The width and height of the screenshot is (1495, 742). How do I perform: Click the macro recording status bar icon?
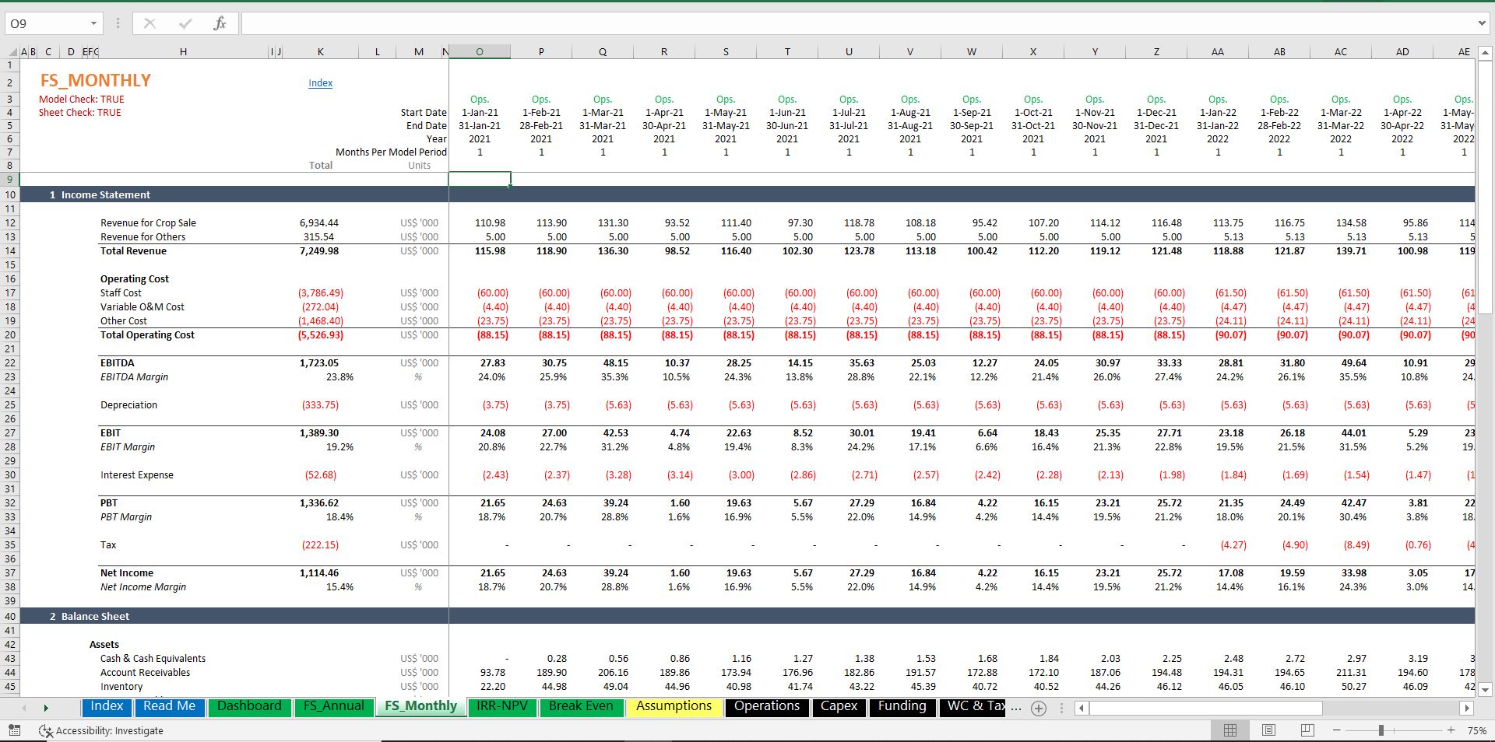click(x=14, y=730)
